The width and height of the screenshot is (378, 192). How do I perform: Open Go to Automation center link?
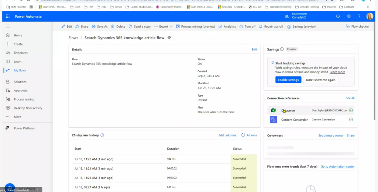click(337, 167)
